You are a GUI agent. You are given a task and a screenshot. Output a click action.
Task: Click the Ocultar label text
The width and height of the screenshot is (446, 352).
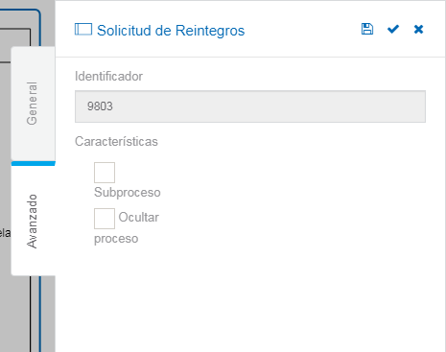pos(138,218)
